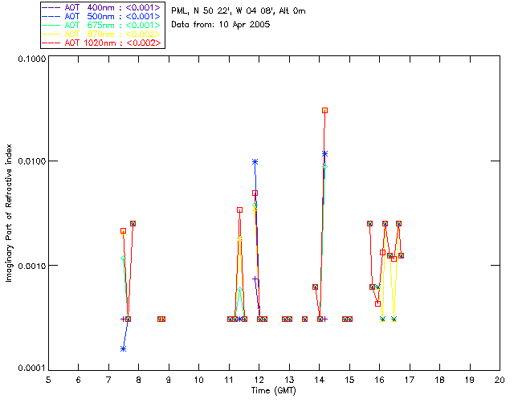
Task: Click x-axis tick label 19
Action: click(470, 380)
